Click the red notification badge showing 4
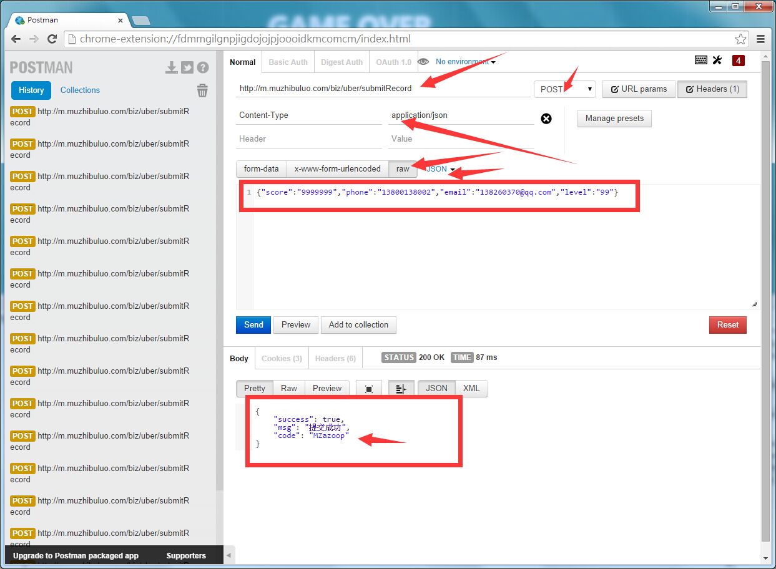The width and height of the screenshot is (776, 569). [739, 61]
